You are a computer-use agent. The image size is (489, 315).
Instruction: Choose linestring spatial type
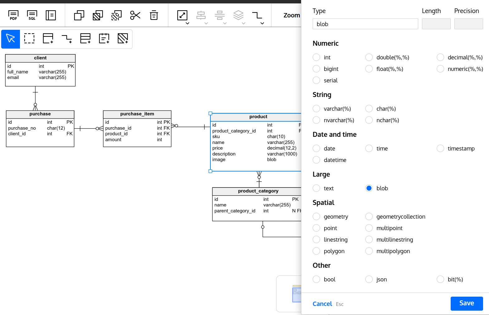[x=316, y=239]
